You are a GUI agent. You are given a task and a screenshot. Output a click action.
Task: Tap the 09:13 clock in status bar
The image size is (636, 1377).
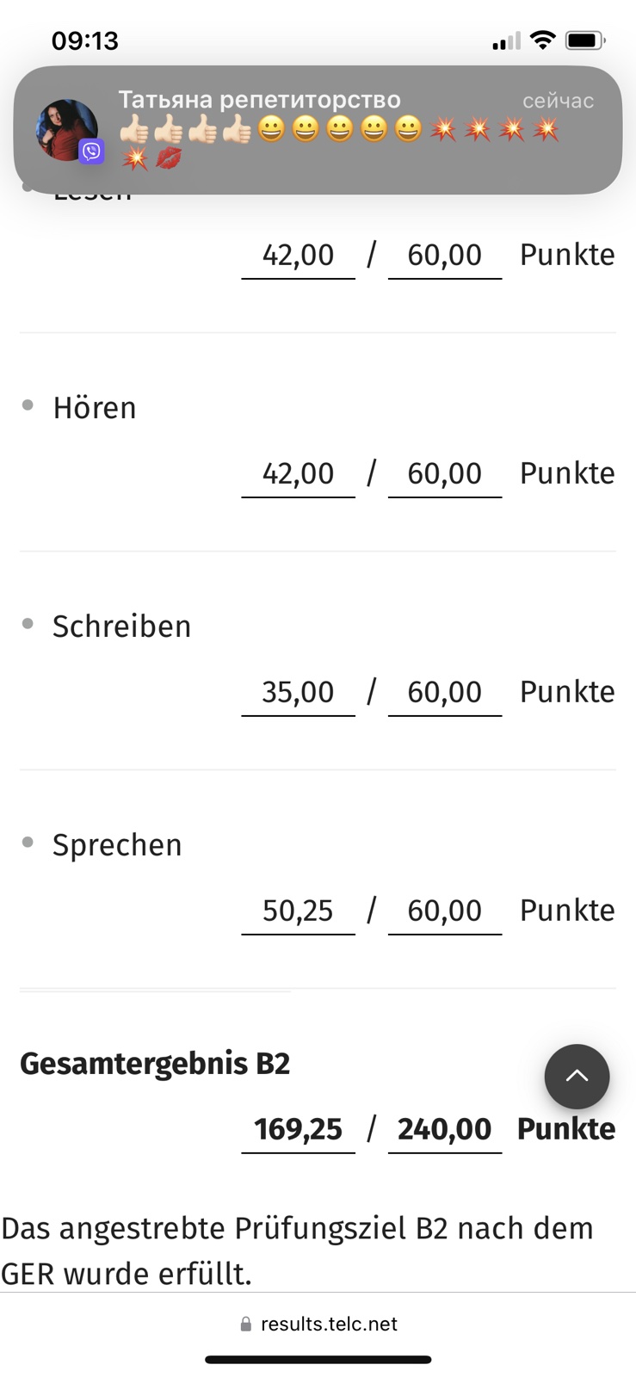click(x=85, y=40)
